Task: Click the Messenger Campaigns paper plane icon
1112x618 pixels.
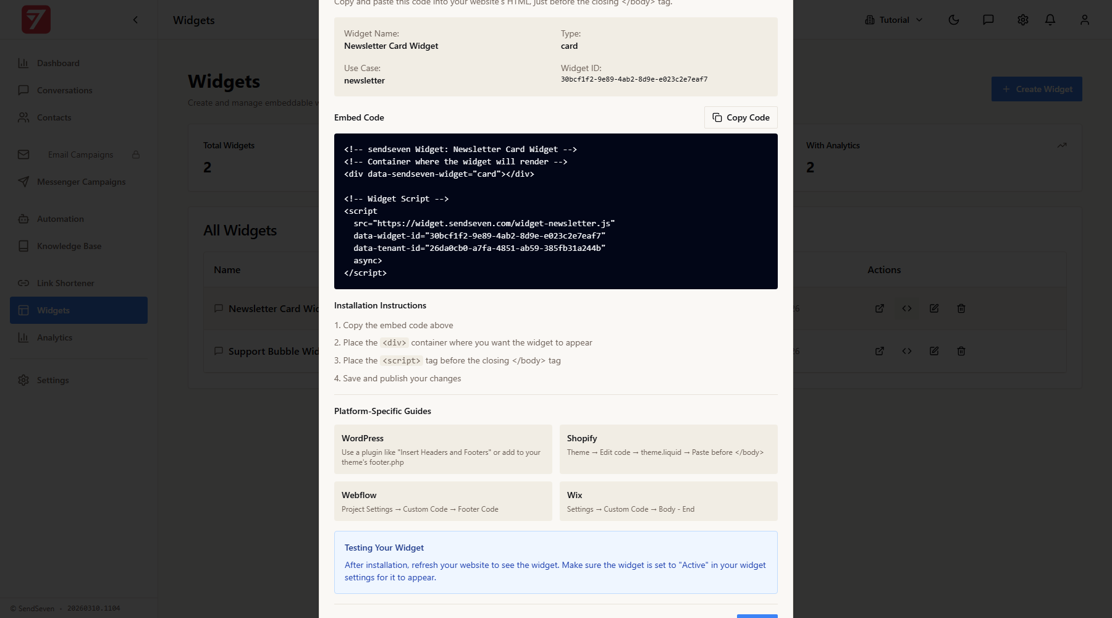Action: [23, 182]
